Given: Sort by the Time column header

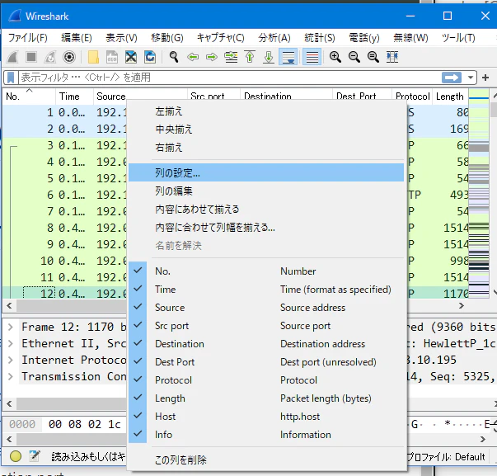Looking at the screenshot, I should click(x=74, y=97).
